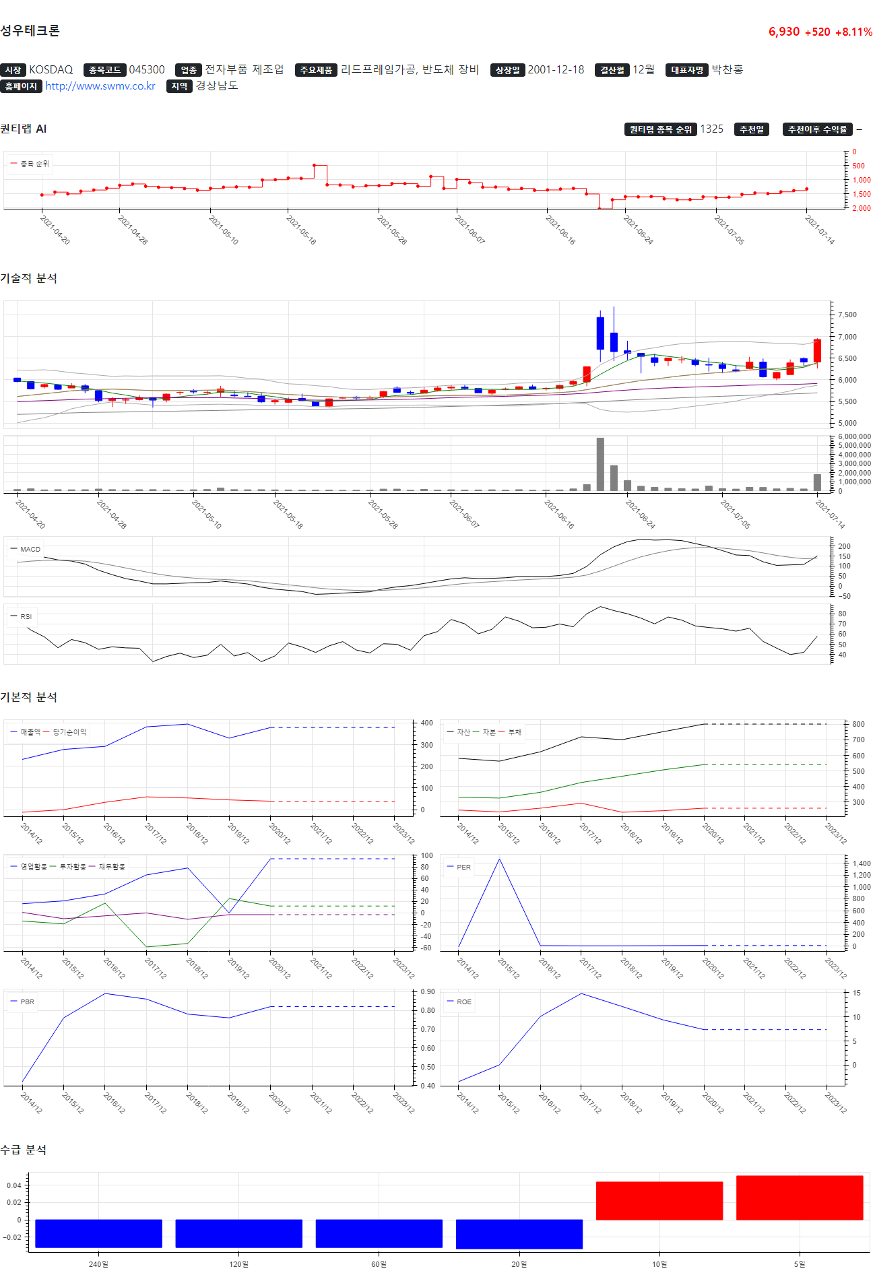Select the 경상남도 region text
873x1275 pixels.
(217, 86)
